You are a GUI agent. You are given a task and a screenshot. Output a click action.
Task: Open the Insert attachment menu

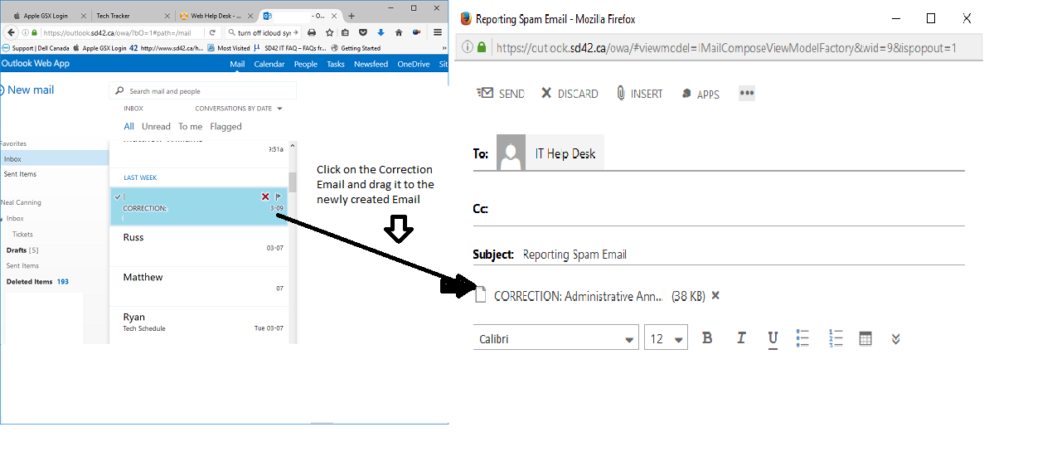click(x=639, y=94)
